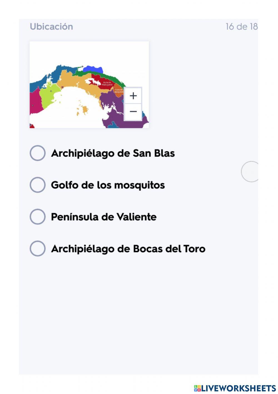Image resolution: width=278 pixels, height=394 pixels.
Task: Click the Liveworksheets logo
Action: [235, 388]
